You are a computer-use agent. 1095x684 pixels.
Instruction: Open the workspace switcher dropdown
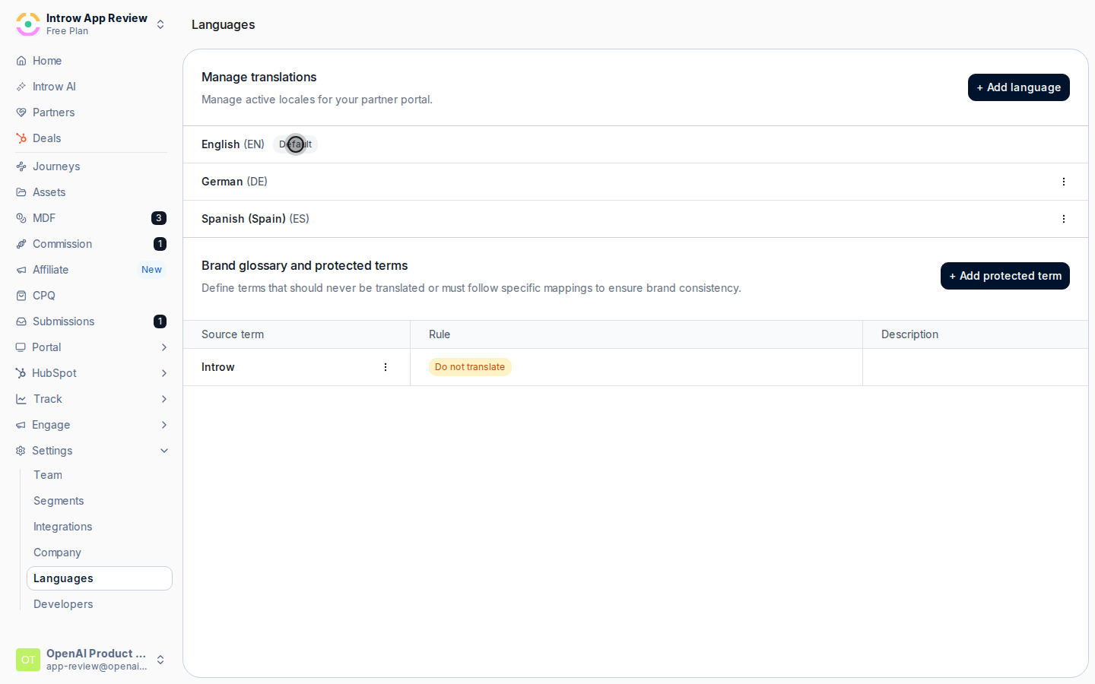[160, 24]
